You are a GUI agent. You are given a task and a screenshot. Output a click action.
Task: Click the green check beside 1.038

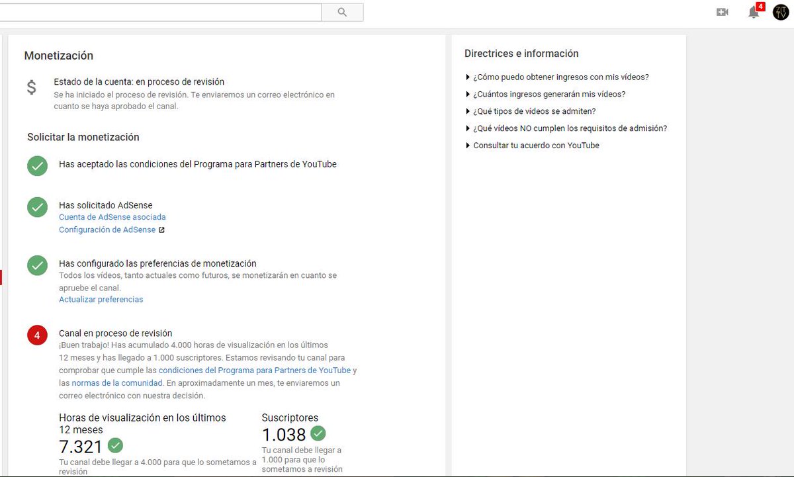(318, 433)
